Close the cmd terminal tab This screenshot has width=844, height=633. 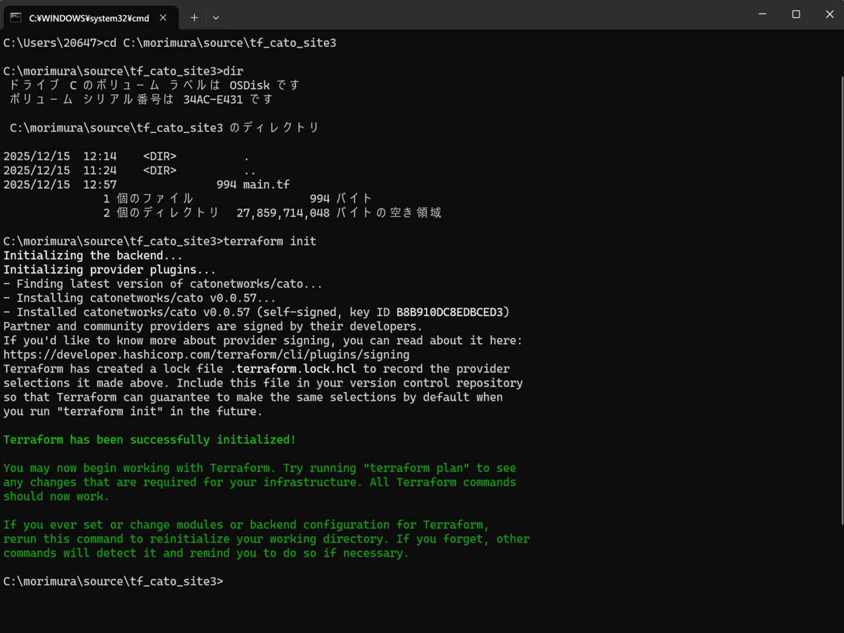pos(163,18)
